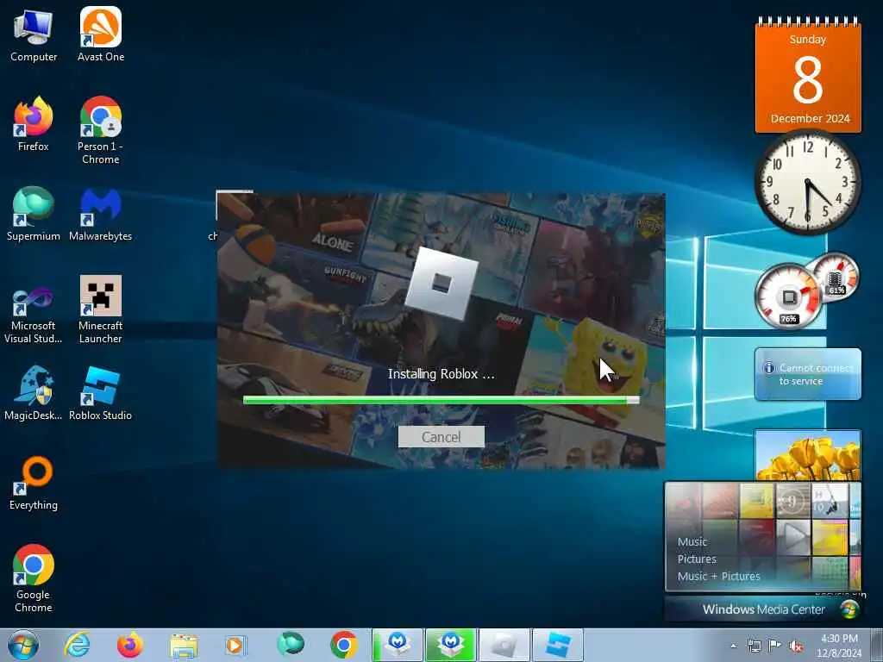Click the Cannot connect to service gadget

point(808,374)
